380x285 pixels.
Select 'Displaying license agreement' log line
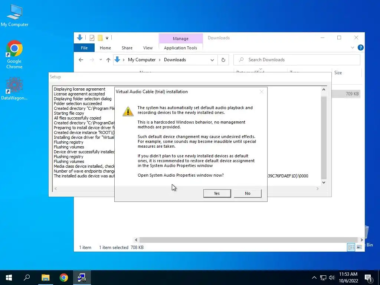point(79,89)
